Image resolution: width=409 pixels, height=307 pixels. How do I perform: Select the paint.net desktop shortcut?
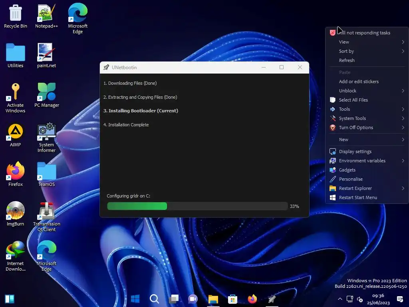46,56
